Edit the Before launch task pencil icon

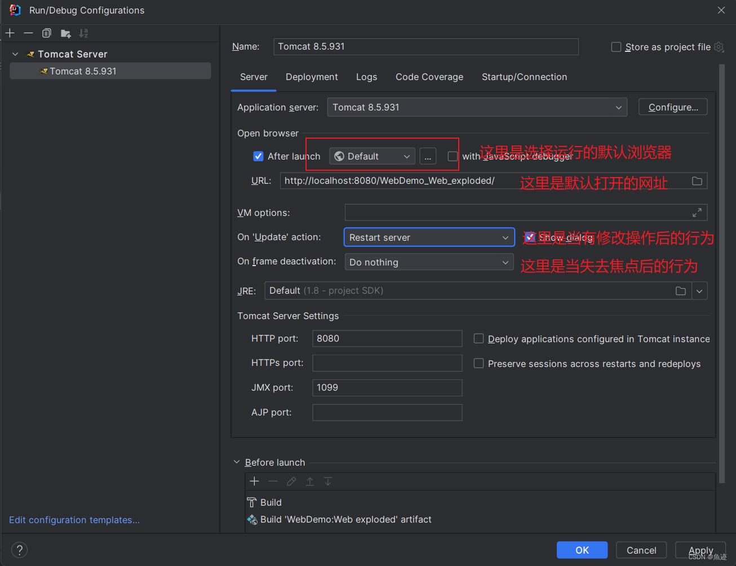pyautogui.click(x=291, y=481)
